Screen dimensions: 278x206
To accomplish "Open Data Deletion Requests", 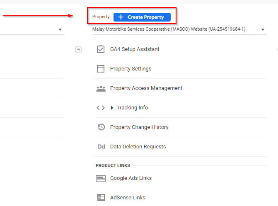I will [138, 147].
